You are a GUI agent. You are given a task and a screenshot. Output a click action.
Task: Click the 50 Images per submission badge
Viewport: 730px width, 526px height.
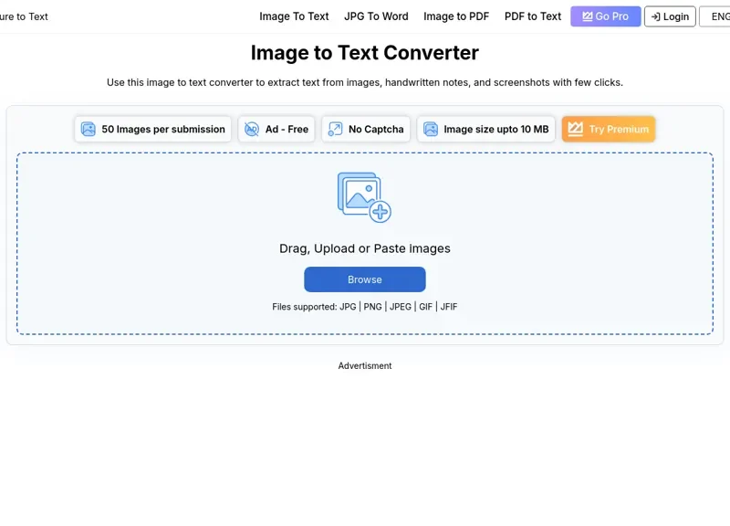point(152,129)
